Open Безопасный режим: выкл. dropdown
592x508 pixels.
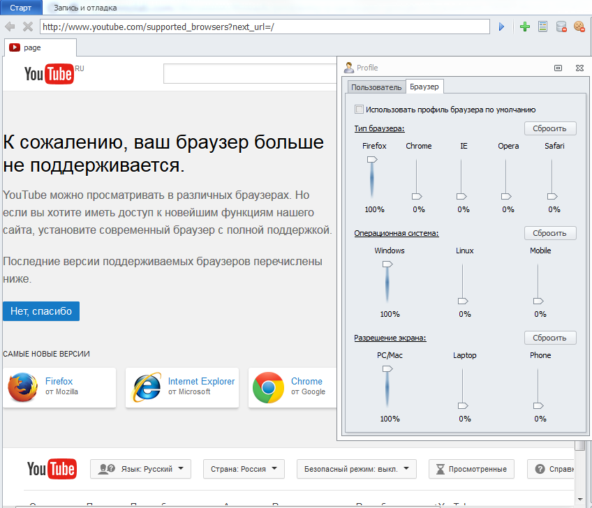357,469
